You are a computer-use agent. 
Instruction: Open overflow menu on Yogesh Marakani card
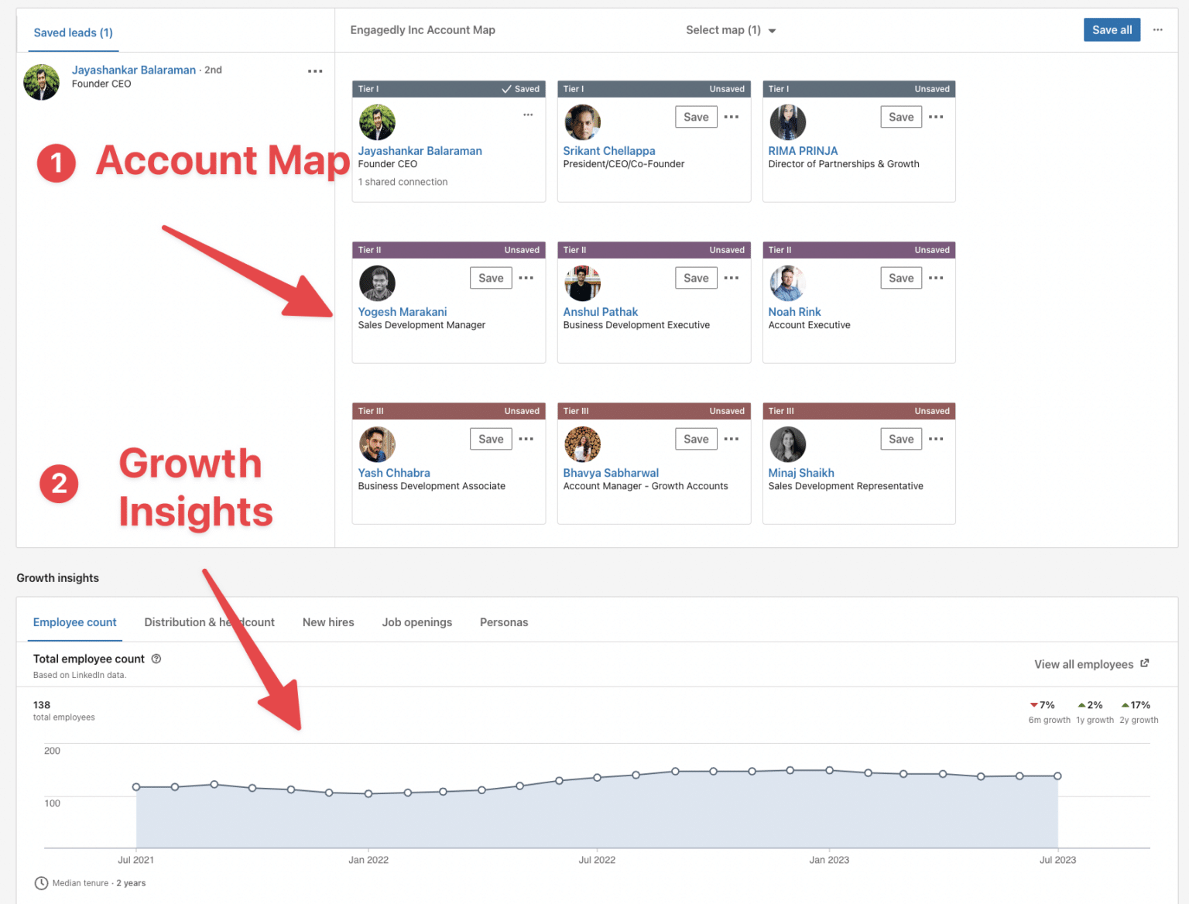[526, 278]
